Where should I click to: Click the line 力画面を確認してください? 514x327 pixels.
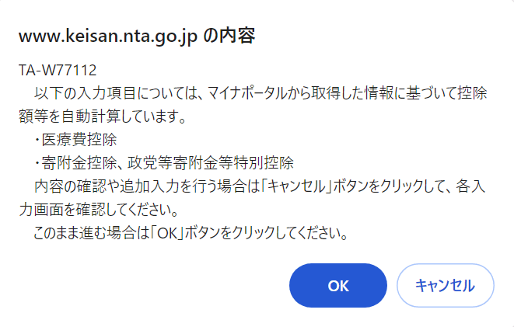(96, 210)
